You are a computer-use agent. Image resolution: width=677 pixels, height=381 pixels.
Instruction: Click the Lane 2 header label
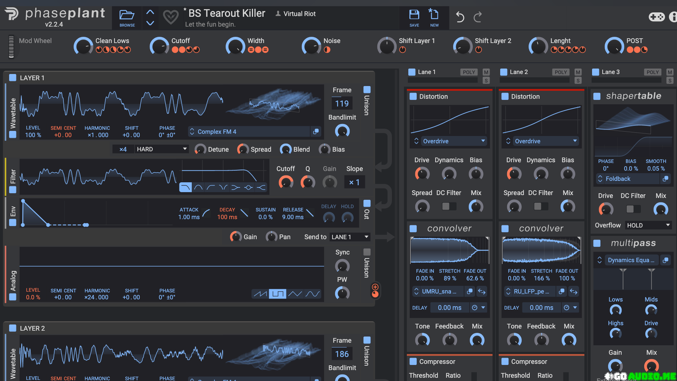pyautogui.click(x=518, y=72)
